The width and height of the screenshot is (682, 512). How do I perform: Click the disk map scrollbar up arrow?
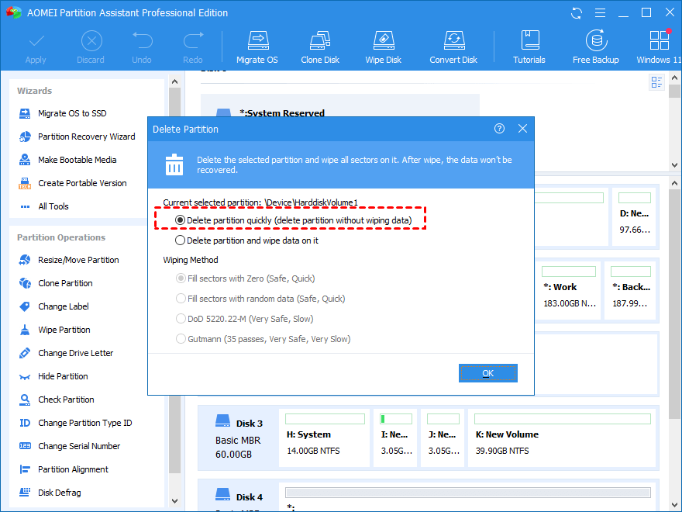click(x=674, y=183)
